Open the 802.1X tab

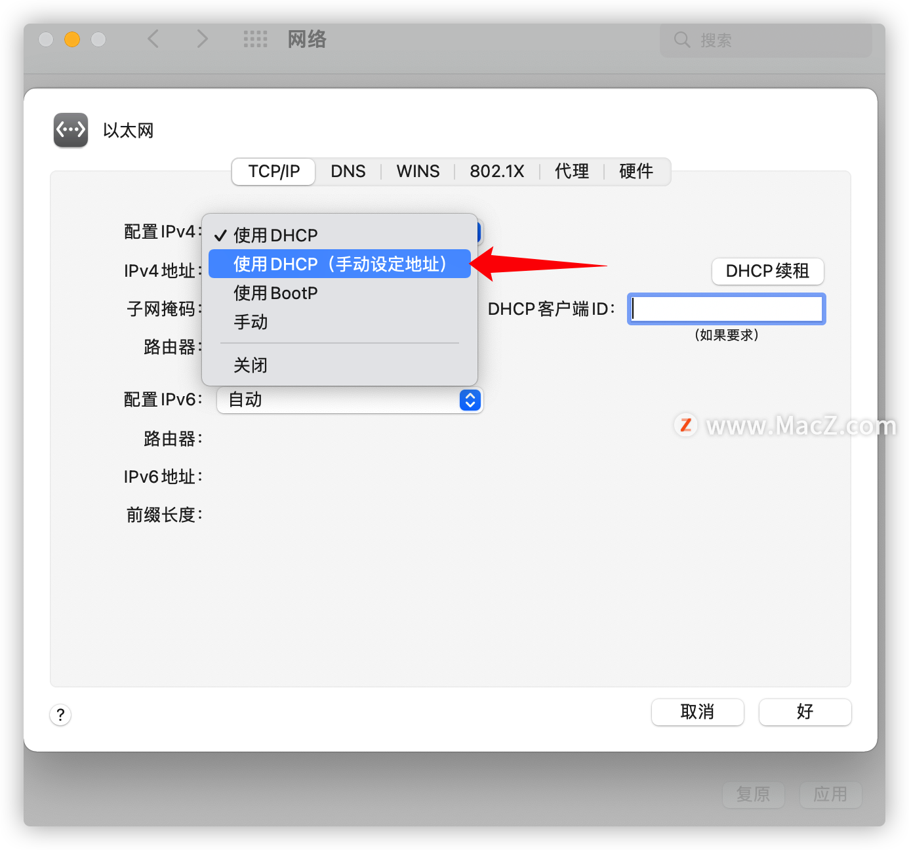point(496,171)
